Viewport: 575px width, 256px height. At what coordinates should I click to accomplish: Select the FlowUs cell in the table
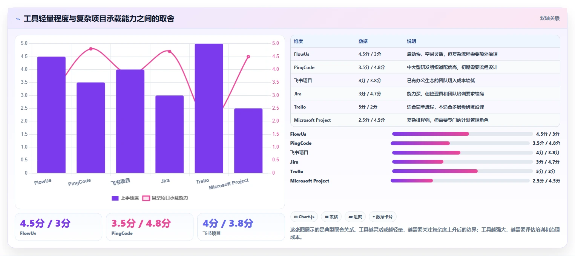(x=302, y=54)
